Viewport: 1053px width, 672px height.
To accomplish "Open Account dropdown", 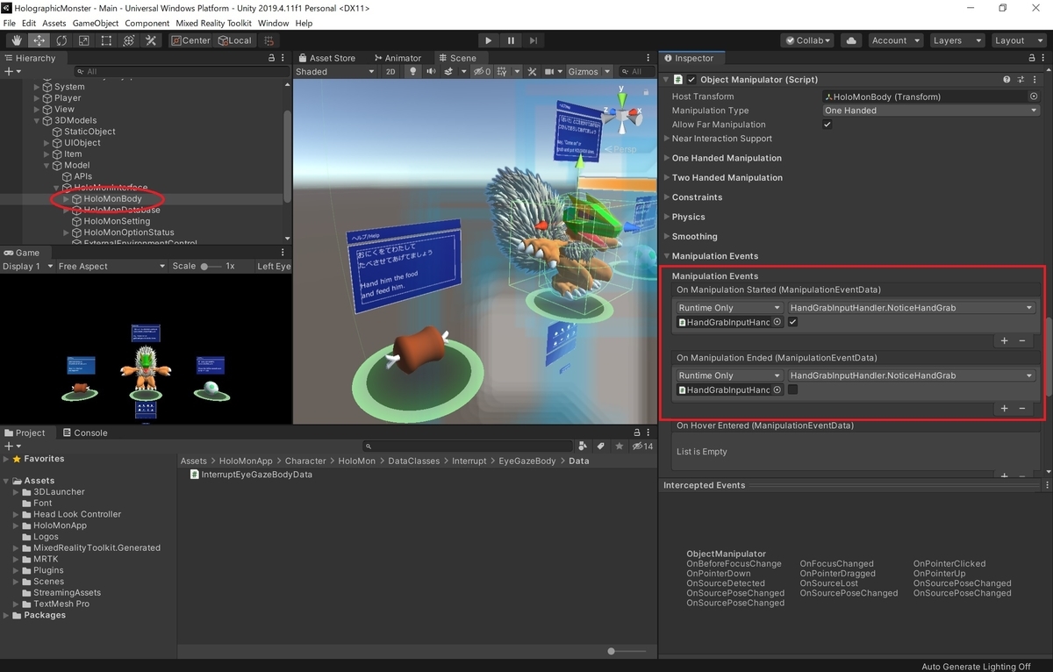I will tap(895, 40).
